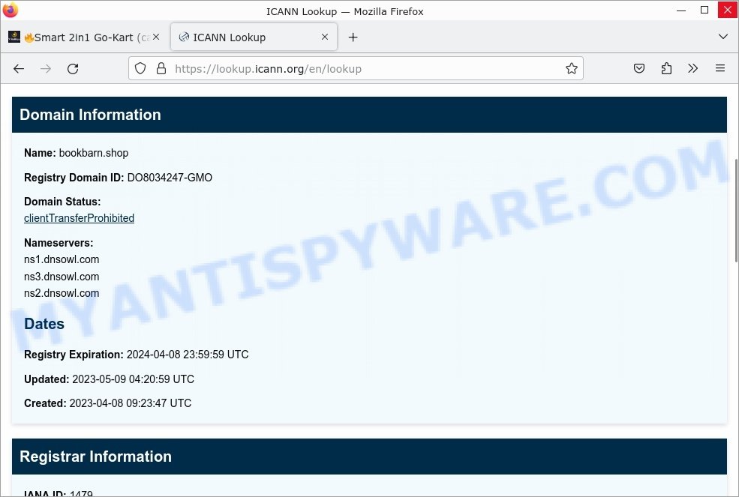Viewport: 739px width, 497px height.
Task: Open the Extensions puzzle icon
Action: pyautogui.click(x=666, y=69)
